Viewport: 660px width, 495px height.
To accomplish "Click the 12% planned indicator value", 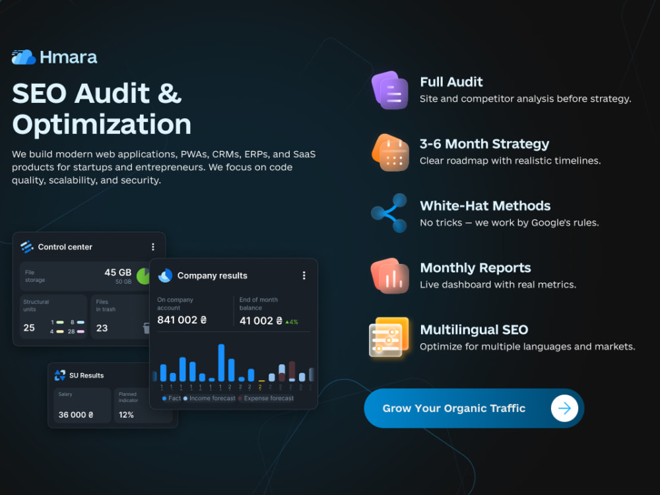I will click(x=126, y=414).
